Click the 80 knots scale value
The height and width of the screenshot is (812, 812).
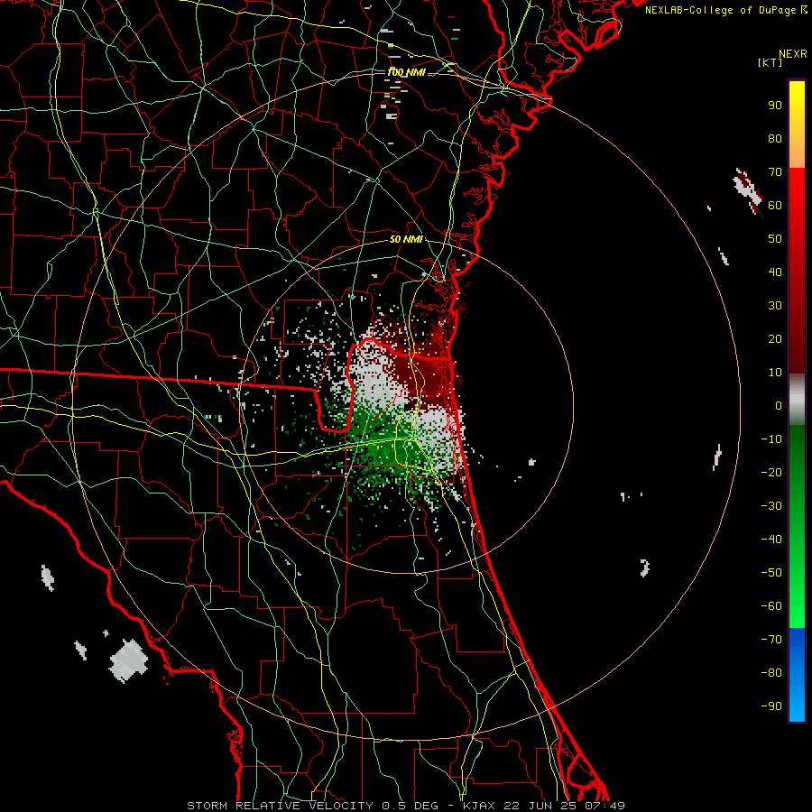tap(775, 138)
